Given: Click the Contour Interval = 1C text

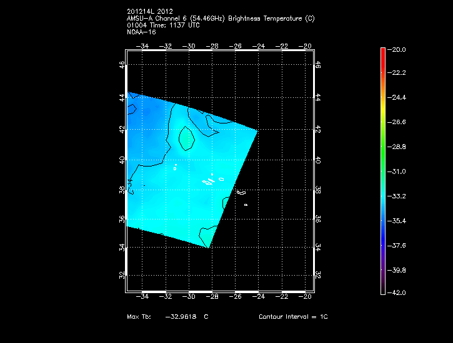Looking at the screenshot, I should 293,317.
